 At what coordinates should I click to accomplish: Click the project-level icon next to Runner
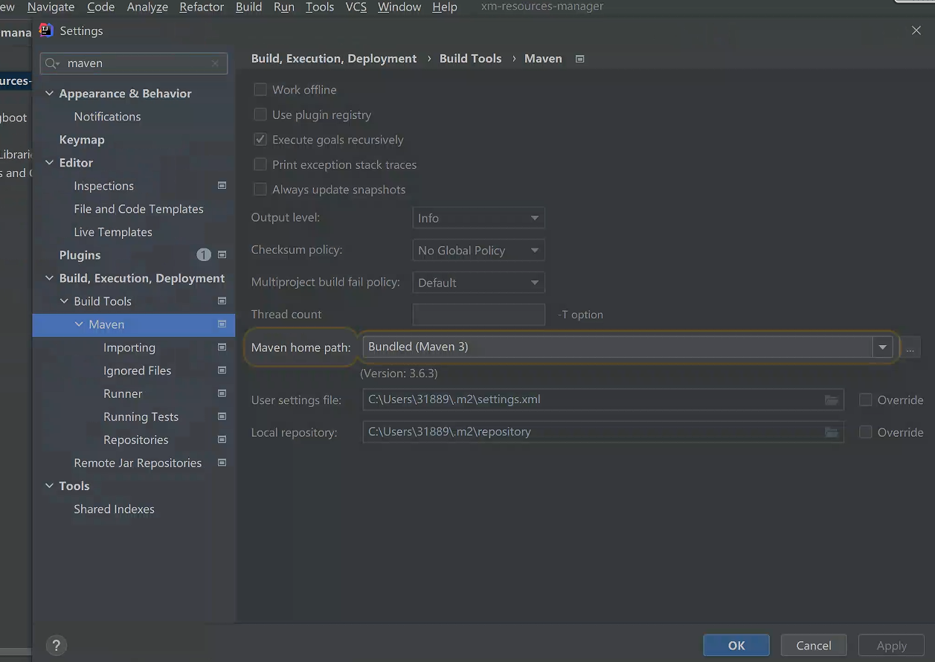click(222, 393)
